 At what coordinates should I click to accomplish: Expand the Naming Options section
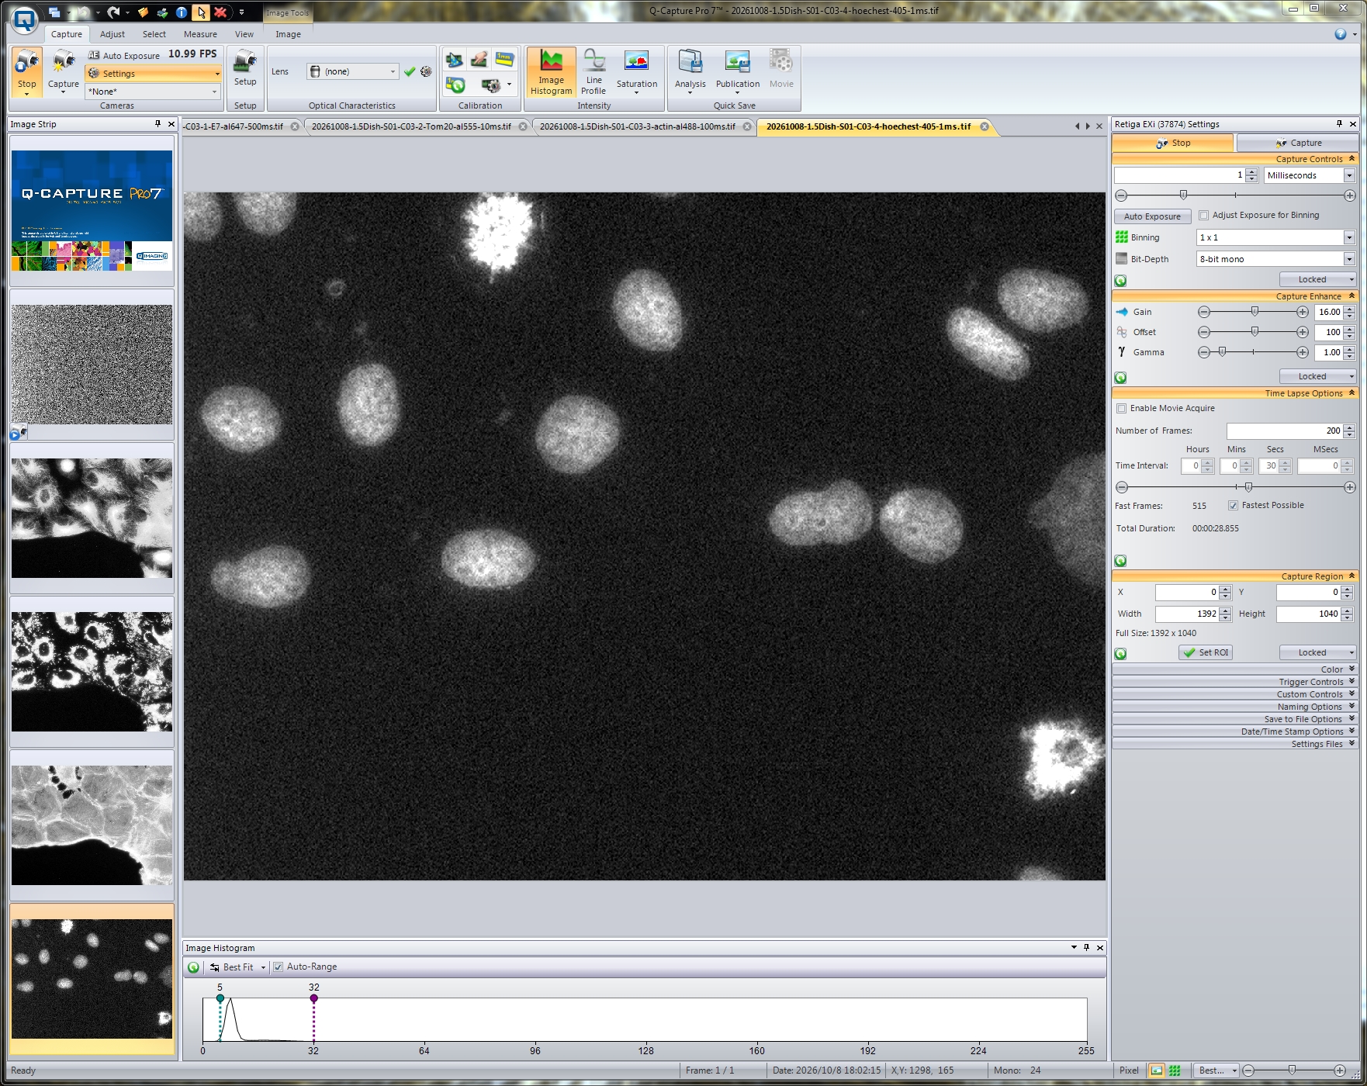1235,707
